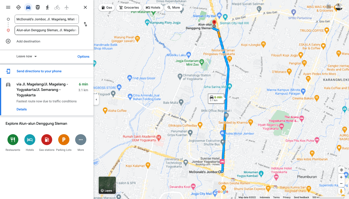349x199 pixels.
Task: Filter map by Gas chip
Action: 107,8
